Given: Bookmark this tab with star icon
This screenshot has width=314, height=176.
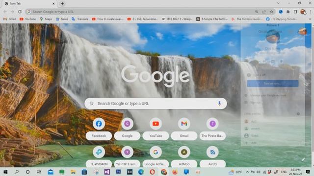Looking at the screenshot, I should pyautogui.click(x=271, y=12).
